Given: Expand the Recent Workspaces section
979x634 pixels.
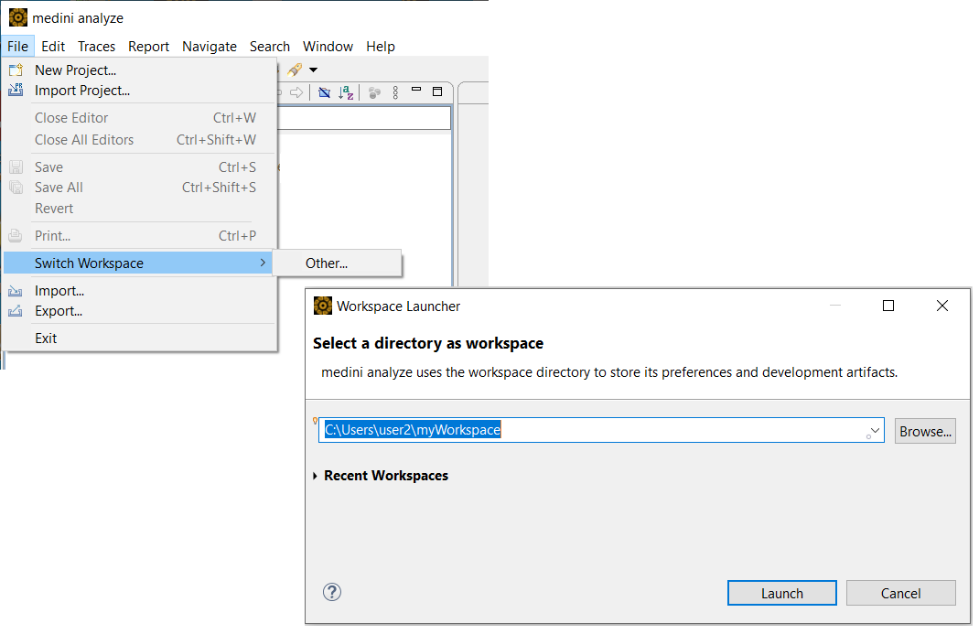Looking at the screenshot, I should [x=316, y=476].
